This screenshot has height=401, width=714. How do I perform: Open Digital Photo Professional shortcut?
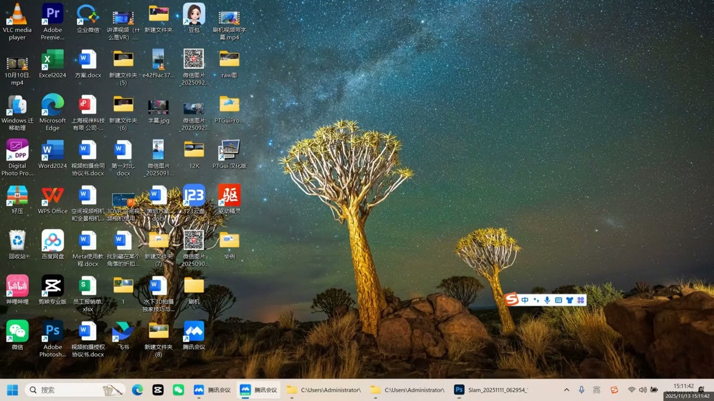[17, 158]
